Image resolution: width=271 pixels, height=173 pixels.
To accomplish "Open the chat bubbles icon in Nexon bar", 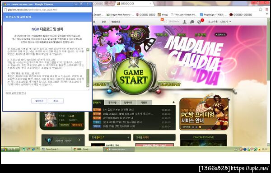I will [192, 22].
